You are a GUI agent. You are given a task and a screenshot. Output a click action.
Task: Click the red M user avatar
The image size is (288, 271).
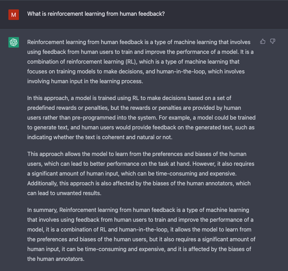pyautogui.click(x=14, y=15)
